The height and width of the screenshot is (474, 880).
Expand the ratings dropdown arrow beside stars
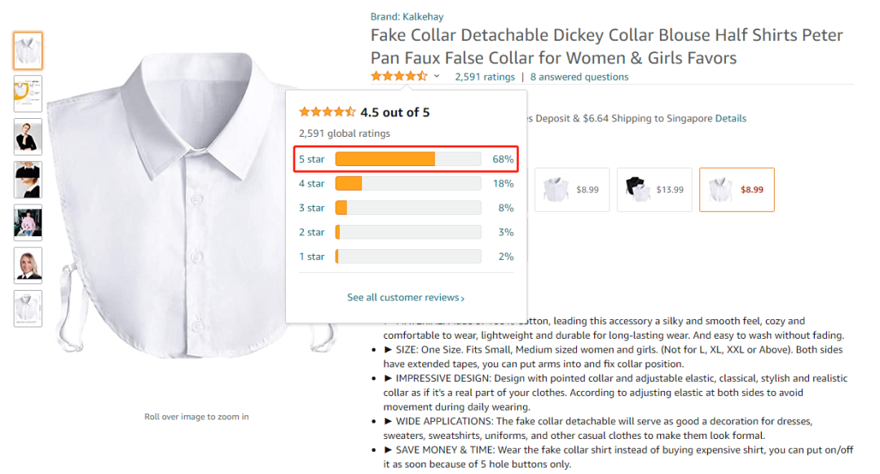coord(437,77)
